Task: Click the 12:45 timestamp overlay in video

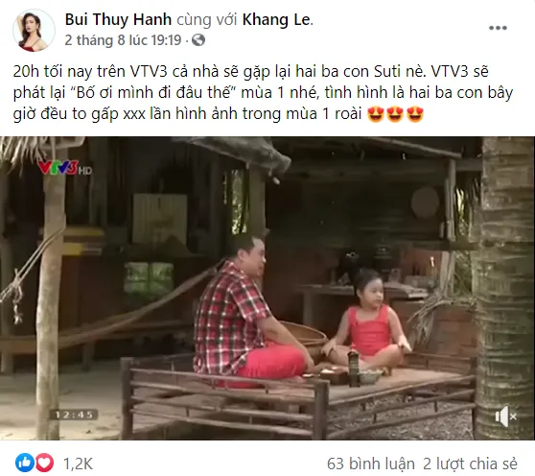Action: (x=74, y=415)
